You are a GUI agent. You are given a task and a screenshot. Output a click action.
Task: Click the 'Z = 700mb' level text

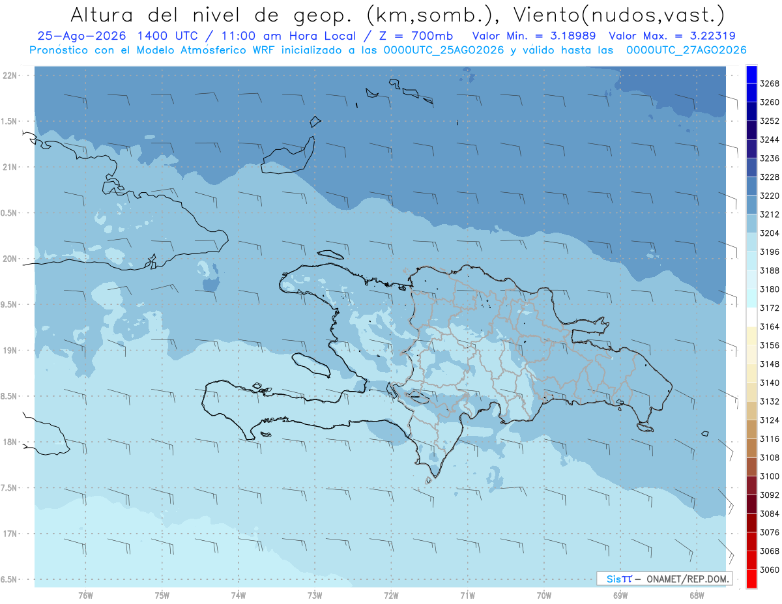click(x=417, y=36)
